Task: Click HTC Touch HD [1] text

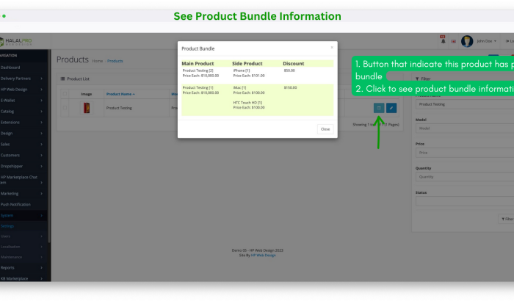Action: click(247, 103)
